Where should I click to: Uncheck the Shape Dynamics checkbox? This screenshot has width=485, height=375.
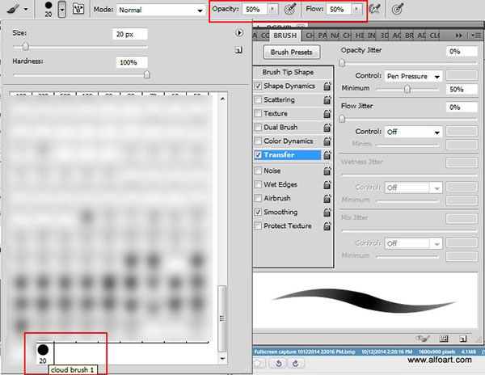[x=258, y=86]
